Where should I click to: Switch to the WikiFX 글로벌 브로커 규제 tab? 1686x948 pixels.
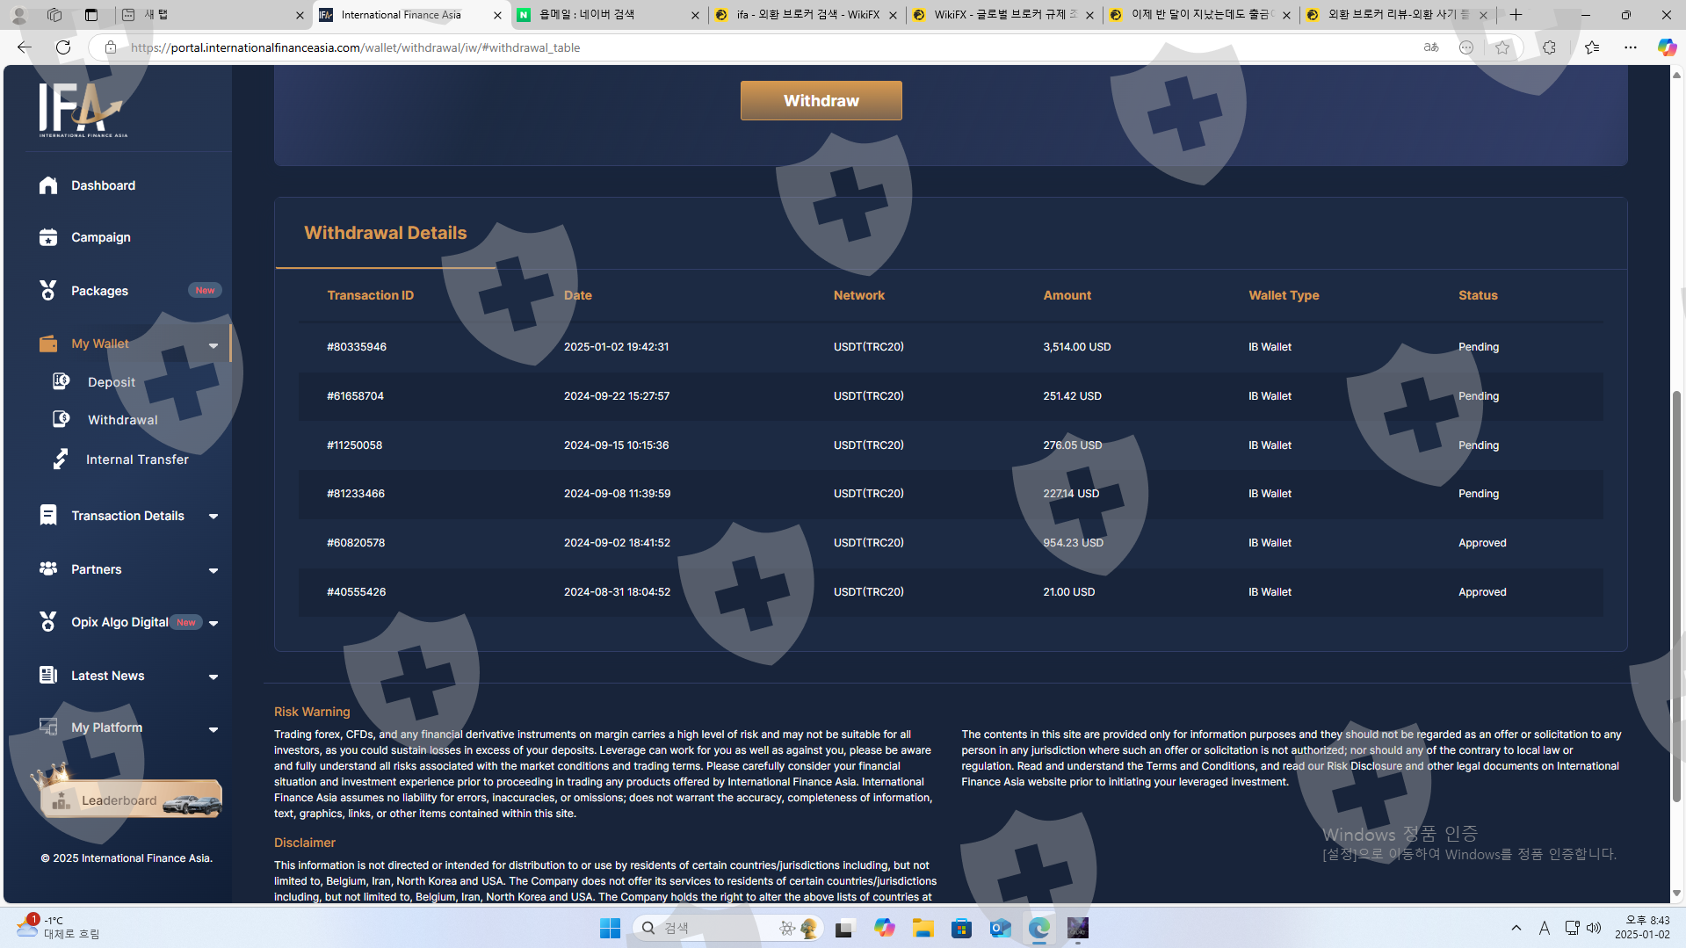[1003, 15]
